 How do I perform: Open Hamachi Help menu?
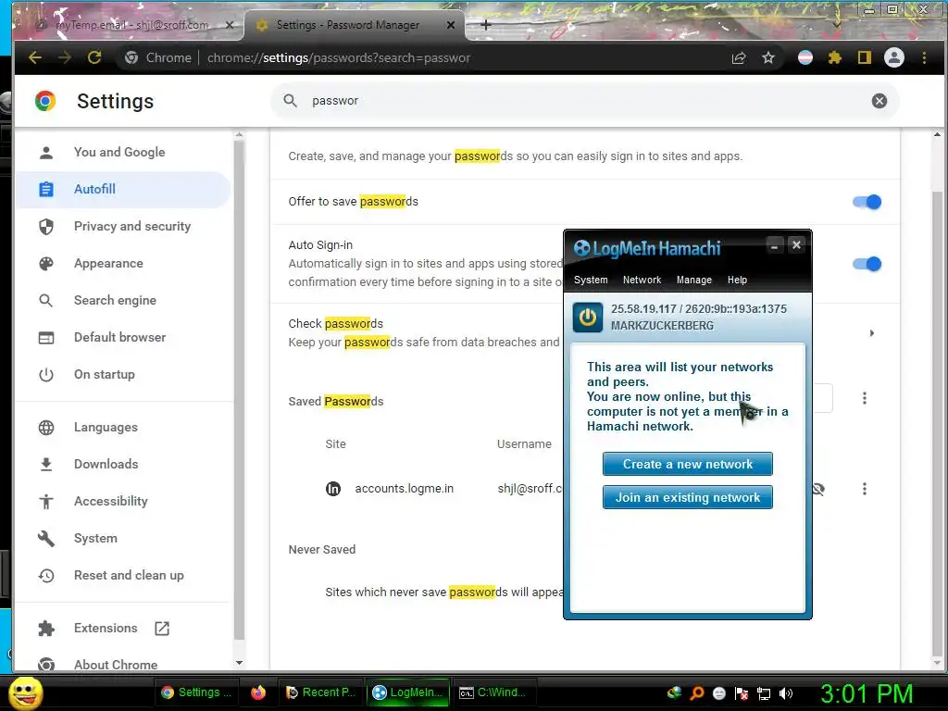[x=737, y=280]
